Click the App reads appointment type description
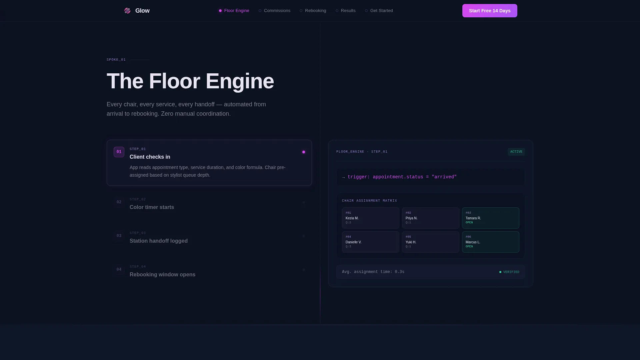The height and width of the screenshot is (360, 640). click(x=208, y=171)
